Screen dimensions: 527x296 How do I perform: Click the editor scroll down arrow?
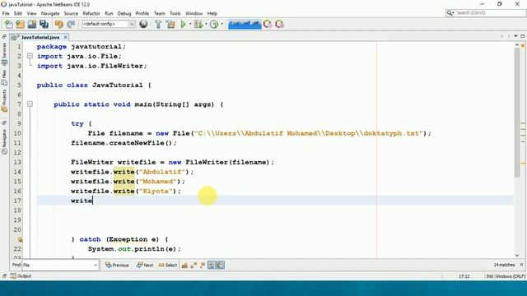click(x=517, y=256)
